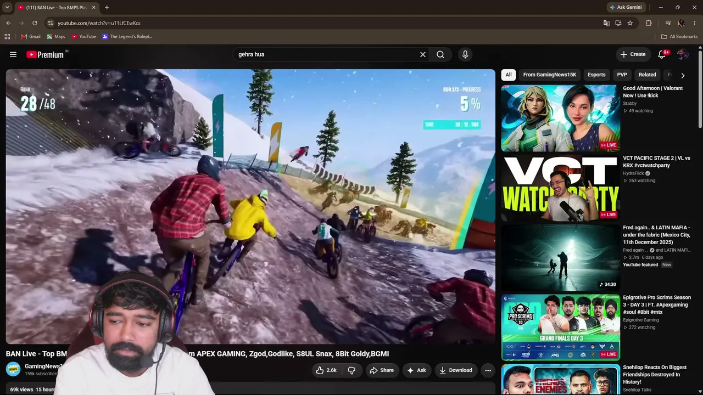Image resolution: width=703 pixels, height=395 pixels.
Task: Visit the HydraFlick channel
Action: click(x=633, y=173)
